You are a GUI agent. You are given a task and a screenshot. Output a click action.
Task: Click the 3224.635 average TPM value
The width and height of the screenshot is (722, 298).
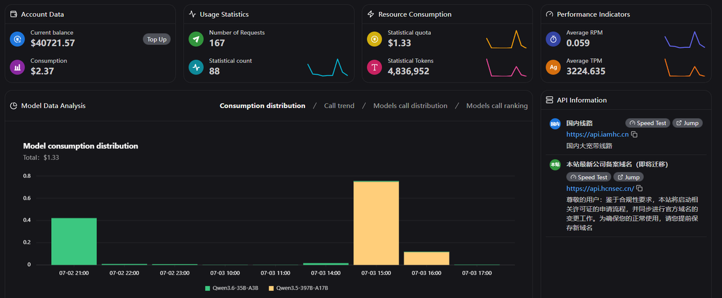click(586, 71)
